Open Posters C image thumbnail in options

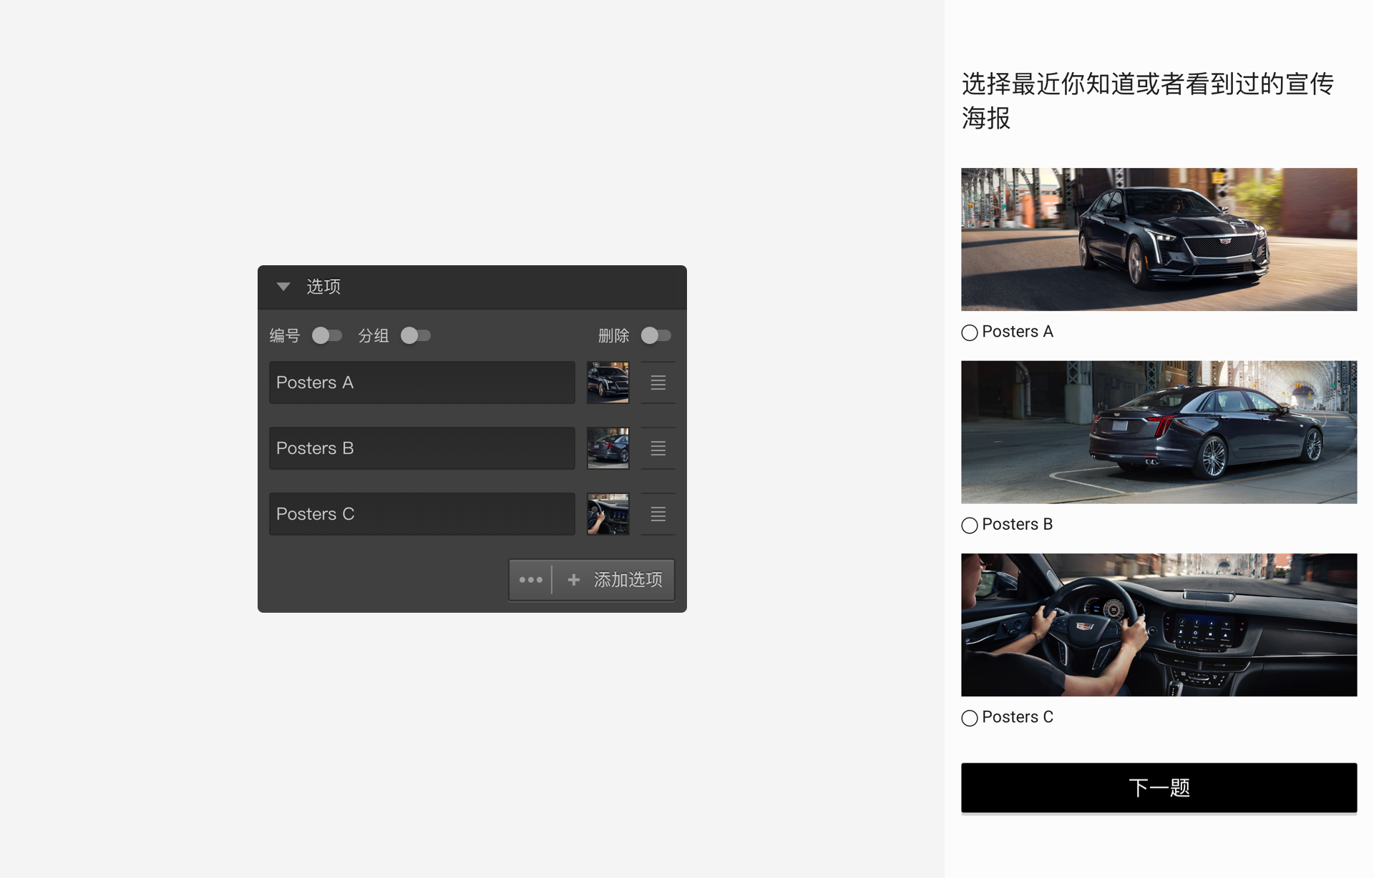pos(608,514)
